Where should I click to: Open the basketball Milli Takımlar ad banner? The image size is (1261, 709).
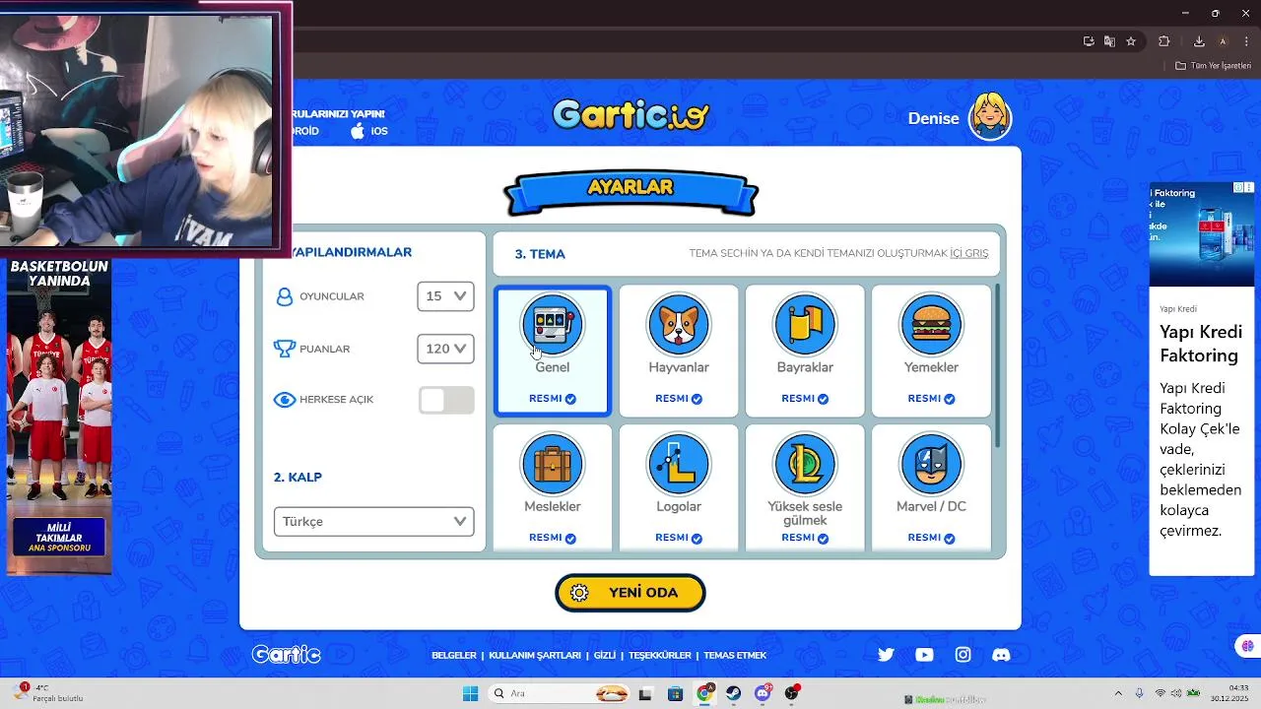tap(58, 417)
